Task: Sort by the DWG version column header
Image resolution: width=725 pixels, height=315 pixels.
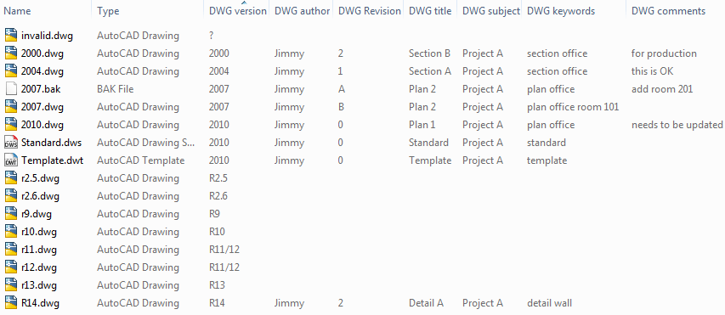Action: (238, 11)
